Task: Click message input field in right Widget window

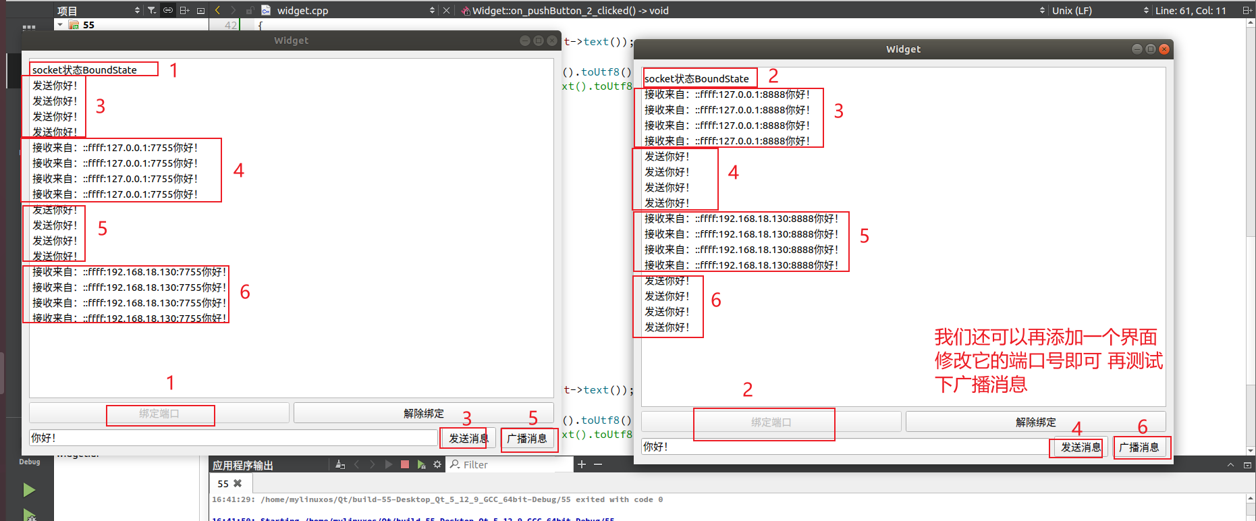Action: coord(846,447)
